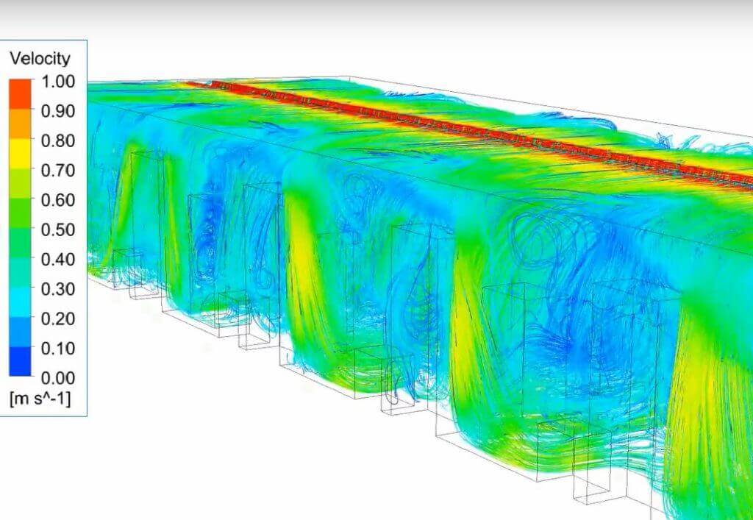Click the 0.20 legend value label
This screenshot has height=520, width=753.
click(x=57, y=318)
